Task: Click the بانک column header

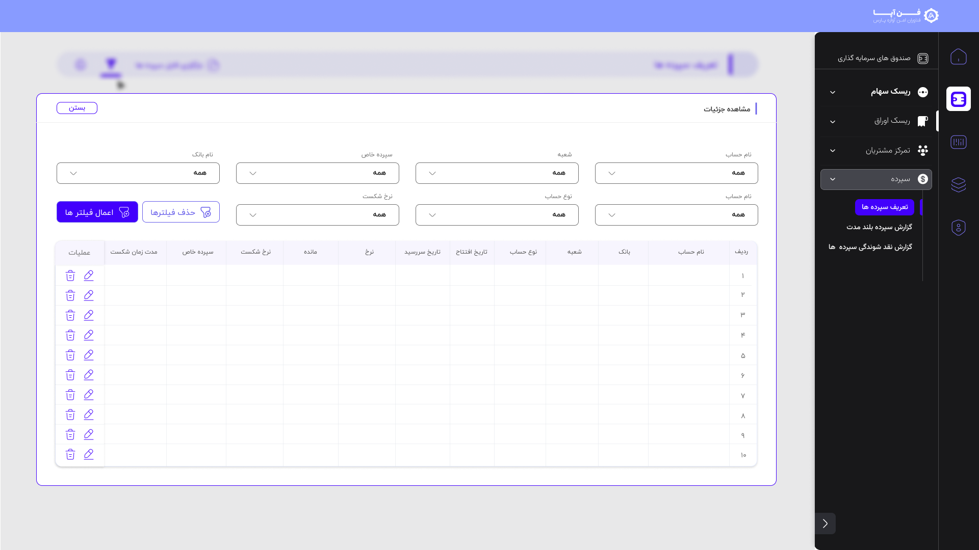Action: coord(624,252)
